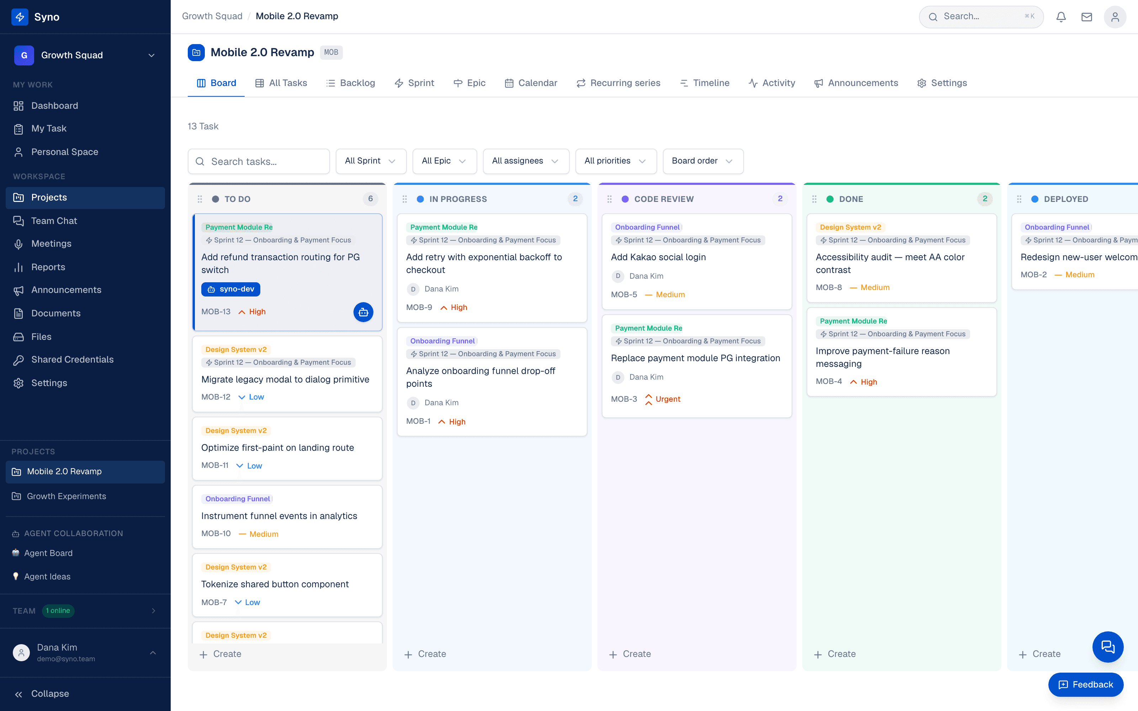This screenshot has height=711, width=1138.
Task: Expand the Growth Squad workspace switcher
Action: pos(85,55)
